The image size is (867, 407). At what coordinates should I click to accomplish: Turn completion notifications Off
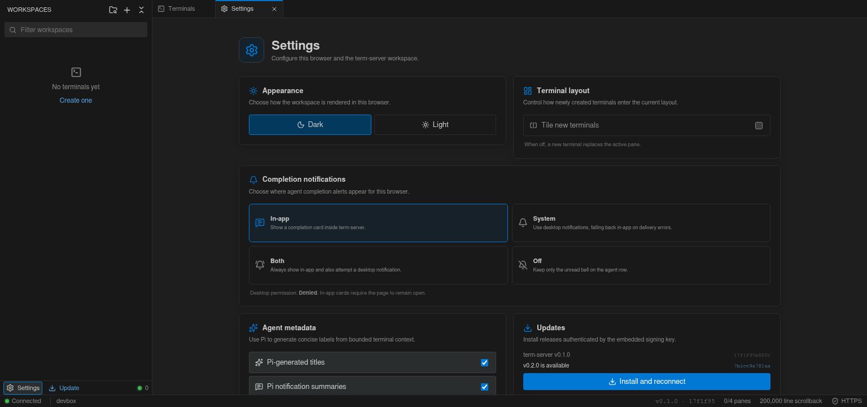(x=641, y=265)
